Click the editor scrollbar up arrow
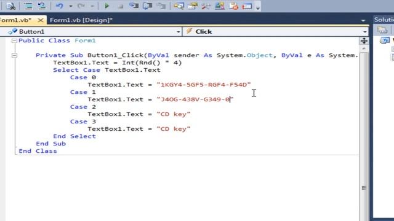394x221 pixels. [x=364, y=48]
